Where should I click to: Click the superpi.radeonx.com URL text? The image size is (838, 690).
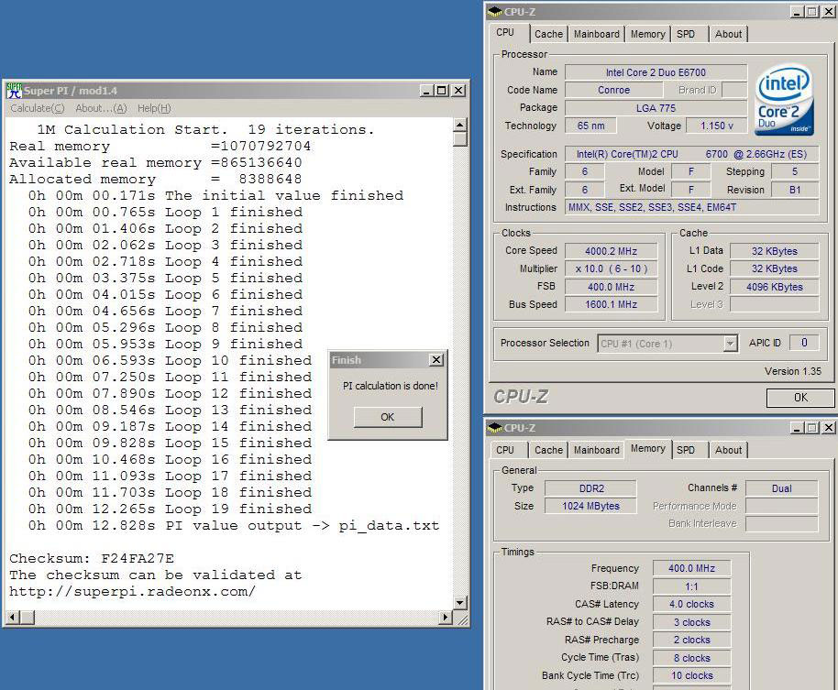click(132, 592)
